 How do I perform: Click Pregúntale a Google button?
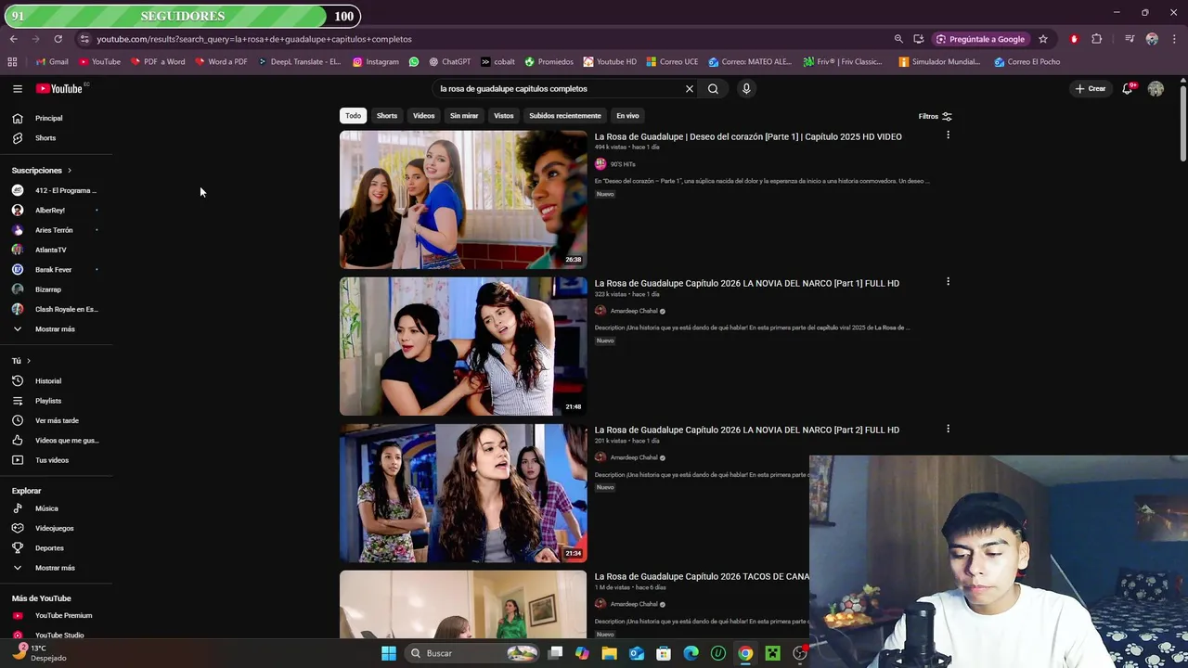coord(981,39)
